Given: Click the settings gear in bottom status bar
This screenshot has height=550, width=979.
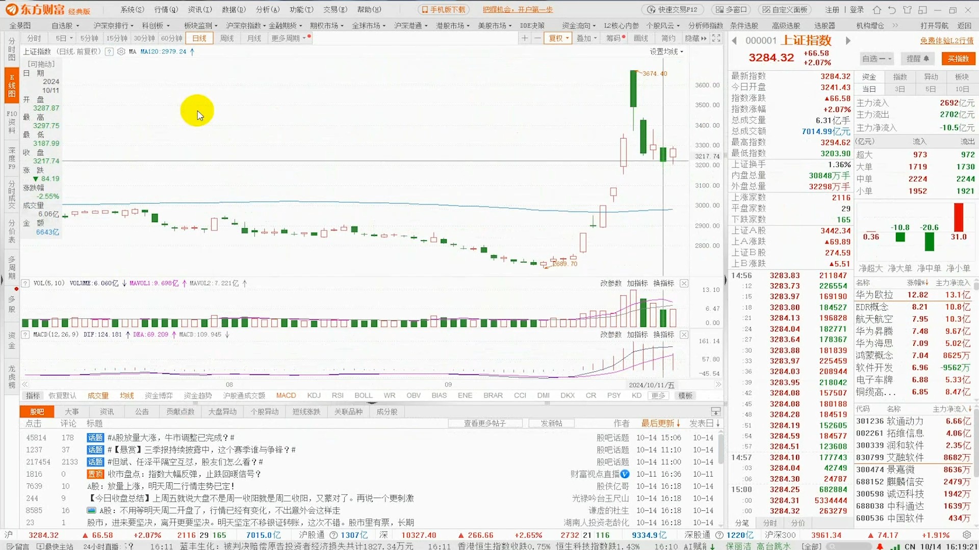Looking at the screenshot, I should coord(967,535).
